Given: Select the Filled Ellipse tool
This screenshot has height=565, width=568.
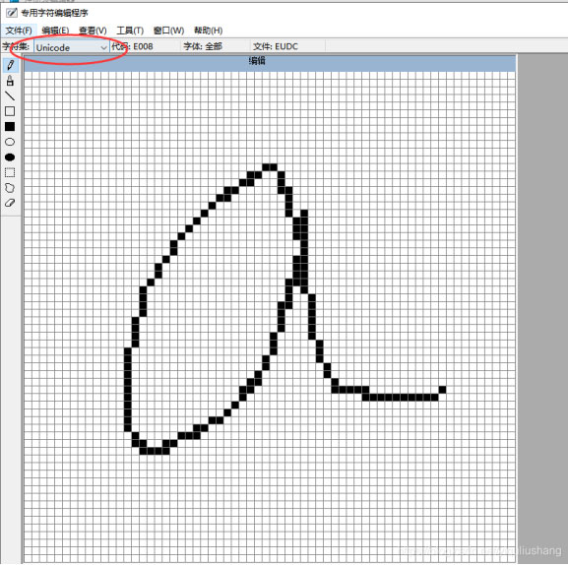Looking at the screenshot, I should [10, 157].
